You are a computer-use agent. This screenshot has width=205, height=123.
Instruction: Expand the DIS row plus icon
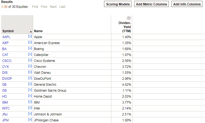(x=30, y=72)
